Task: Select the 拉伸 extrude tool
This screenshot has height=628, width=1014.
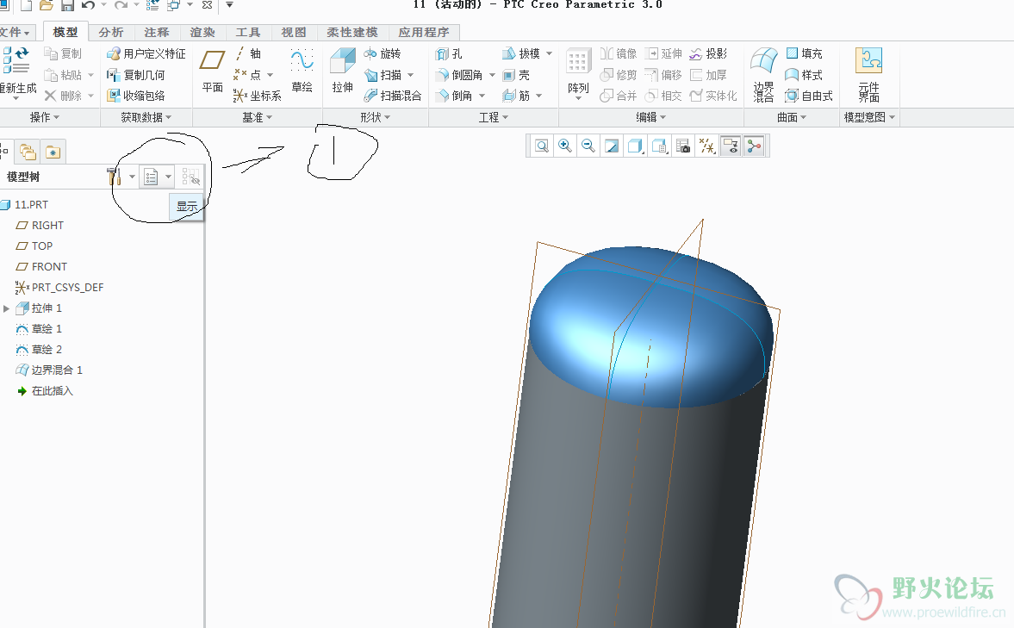Action: point(342,72)
